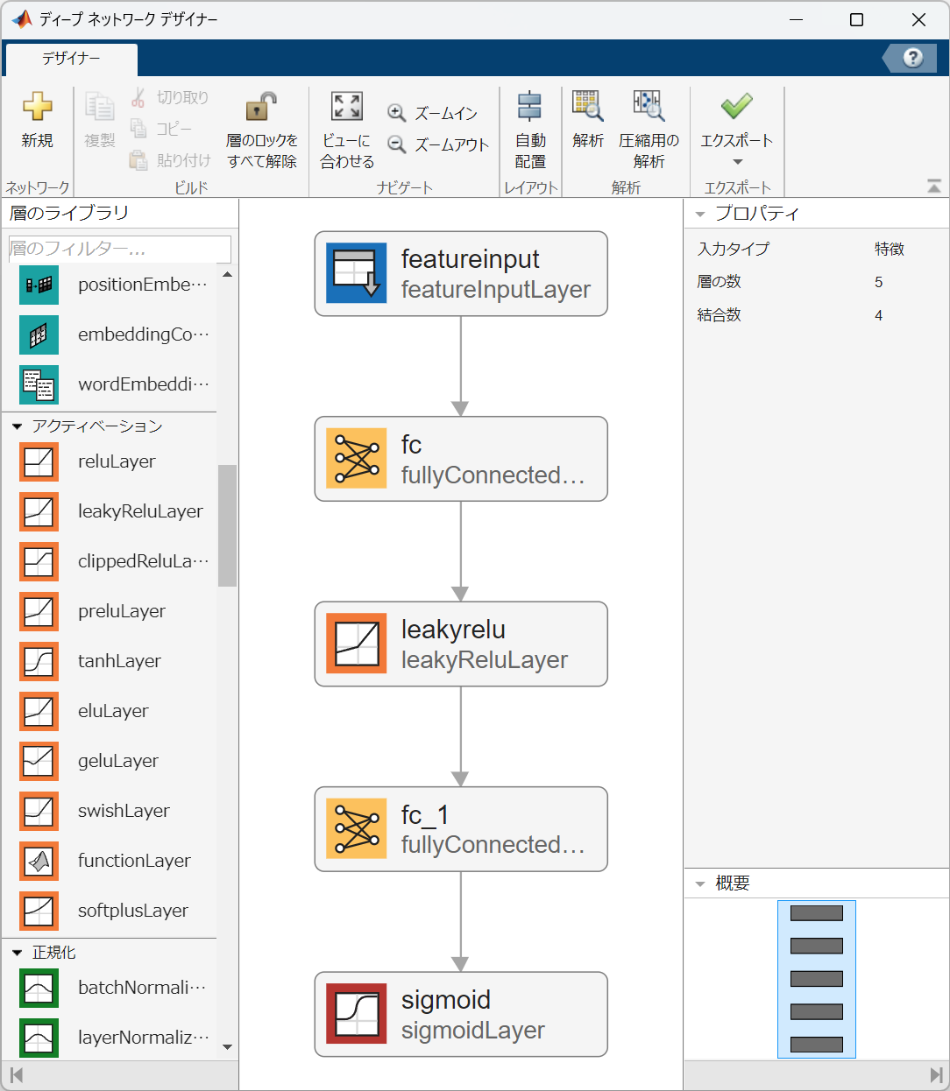Viewport: 950px width, 1091px height.
Task: Select leakyReluLayer icon in the library
Action: point(39,511)
